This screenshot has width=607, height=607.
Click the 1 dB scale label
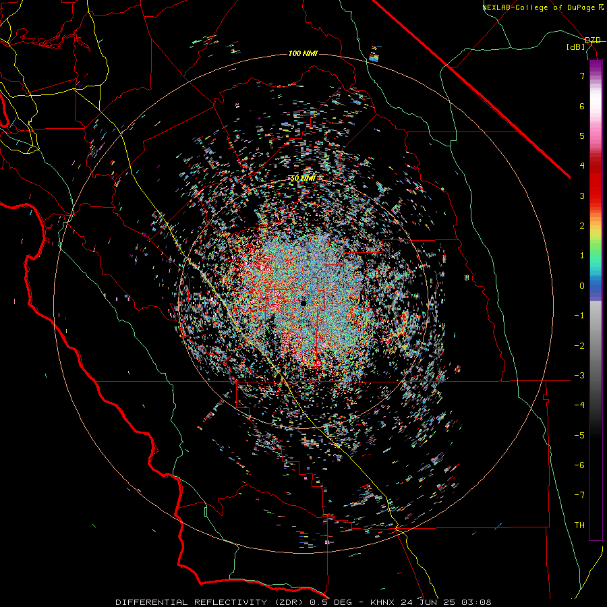click(x=582, y=256)
